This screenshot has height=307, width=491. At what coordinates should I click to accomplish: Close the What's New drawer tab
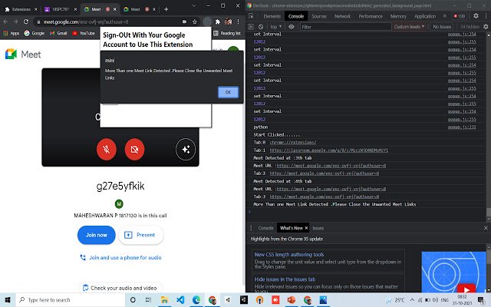click(306, 228)
